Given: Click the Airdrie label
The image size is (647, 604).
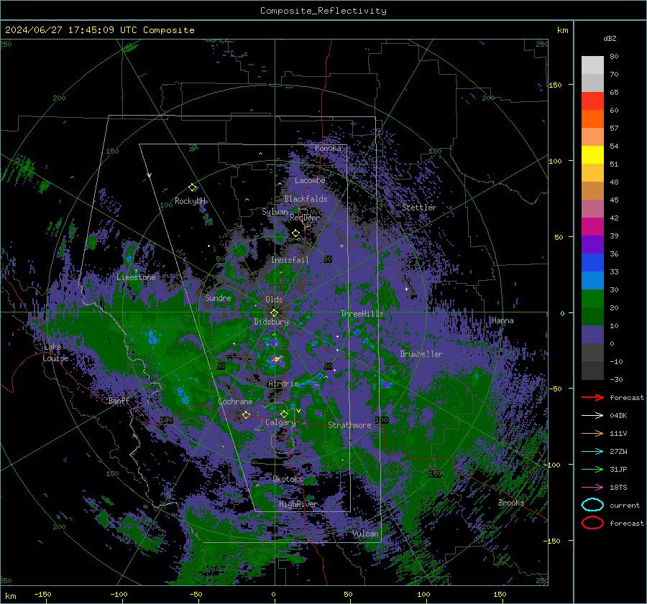Looking at the screenshot, I should [x=283, y=384].
